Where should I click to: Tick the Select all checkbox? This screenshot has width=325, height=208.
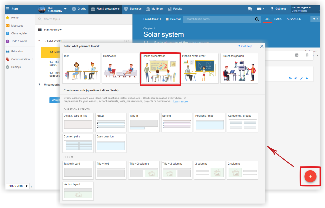click(x=167, y=19)
